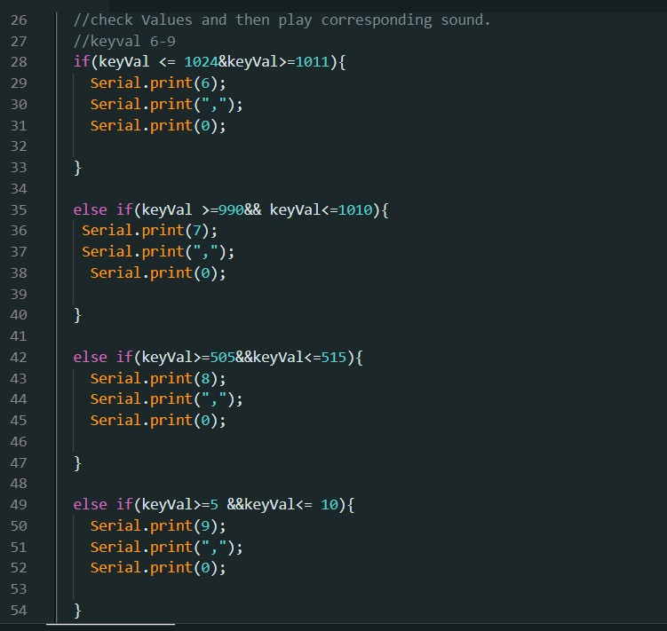Click Serial.print(6); on line 29

click(158, 83)
